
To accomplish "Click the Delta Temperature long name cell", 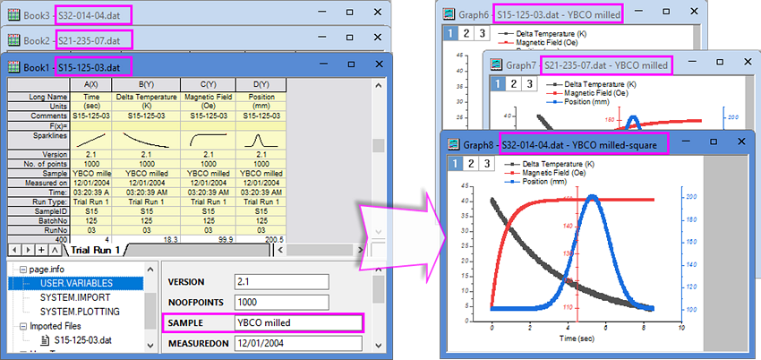I will click(x=146, y=97).
